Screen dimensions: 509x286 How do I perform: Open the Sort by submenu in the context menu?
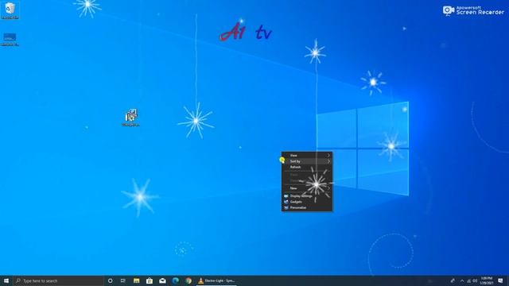307,161
